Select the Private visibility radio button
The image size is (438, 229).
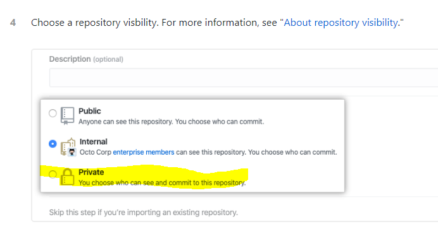(x=53, y=175)
